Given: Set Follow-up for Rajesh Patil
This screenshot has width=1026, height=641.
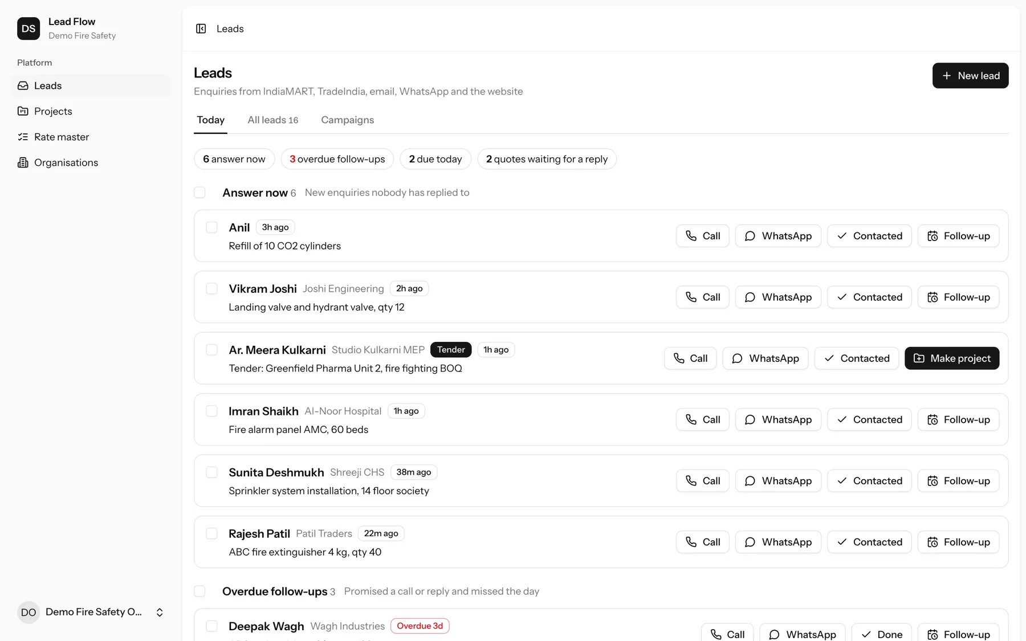Looking at the screenshot, I should point(958,542).
